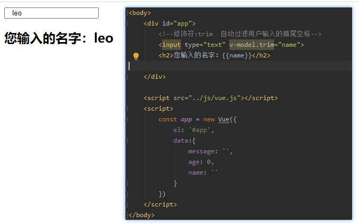This screenshot has width=359, height=223.
Task: Collapse the div id="app" fold marker
Action: tap(126, 23)
